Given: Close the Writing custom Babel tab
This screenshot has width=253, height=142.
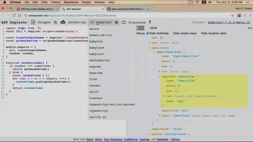Looking at the screenshot, I should tap(57, 9).
